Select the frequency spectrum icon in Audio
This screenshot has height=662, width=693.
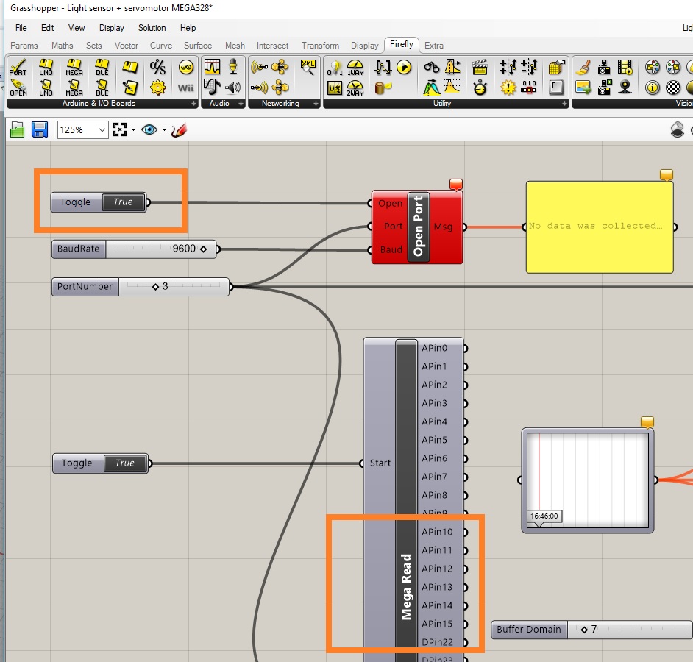tap(212, 67)
